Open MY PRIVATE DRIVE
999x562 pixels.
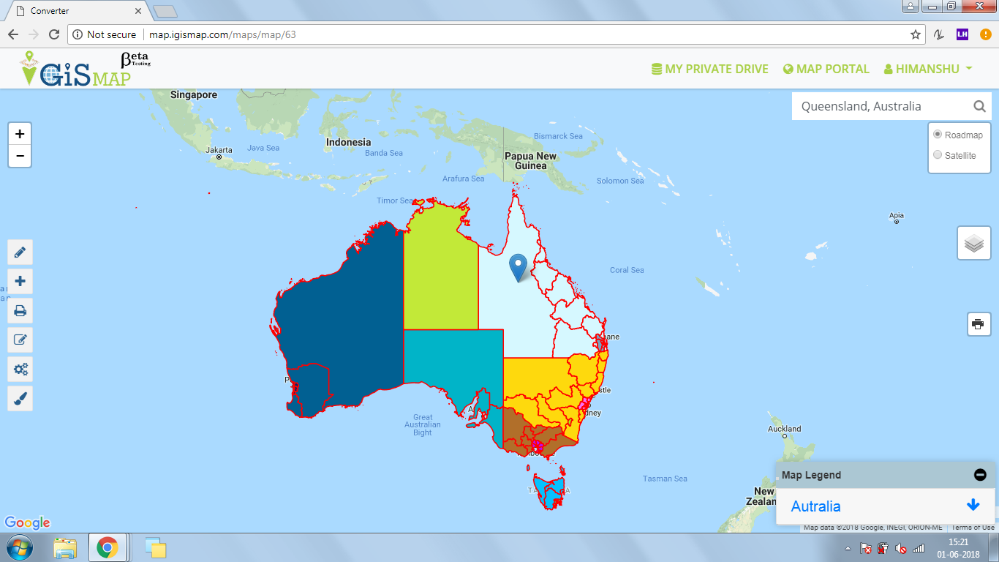(x=709, y=69)
